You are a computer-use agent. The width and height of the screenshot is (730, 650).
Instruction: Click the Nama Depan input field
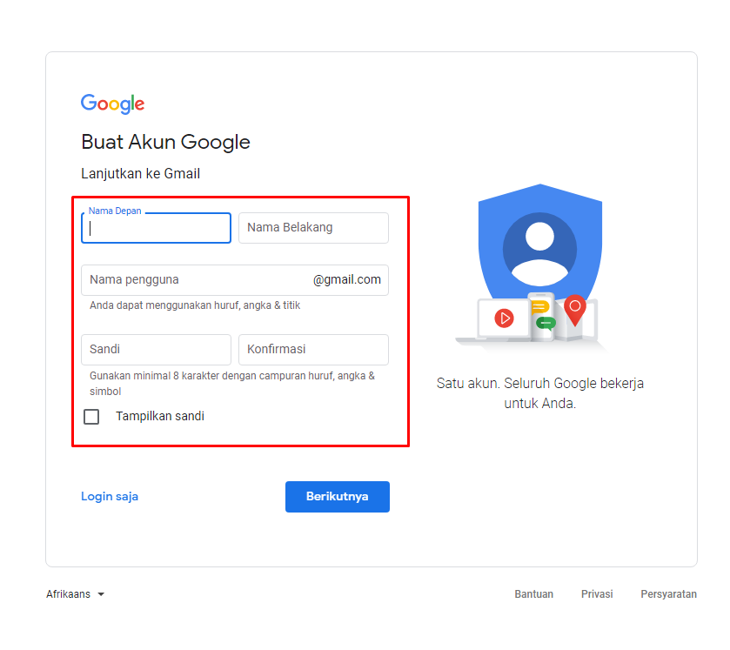point(156,228)
